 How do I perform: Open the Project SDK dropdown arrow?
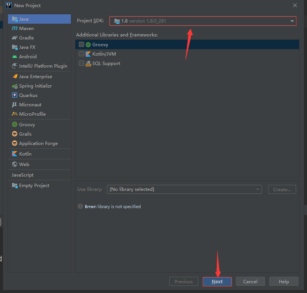292,21
